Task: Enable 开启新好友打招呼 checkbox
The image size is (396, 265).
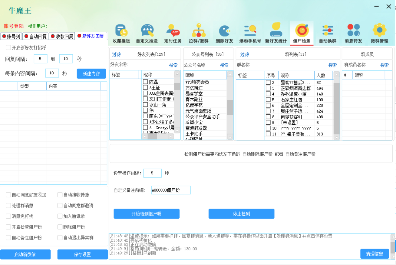Action: pyautogui.click(x=8, y=47)
